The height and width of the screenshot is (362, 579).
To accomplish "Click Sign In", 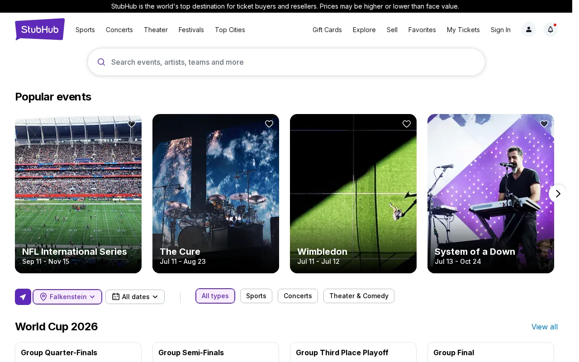I will (501, 30).
